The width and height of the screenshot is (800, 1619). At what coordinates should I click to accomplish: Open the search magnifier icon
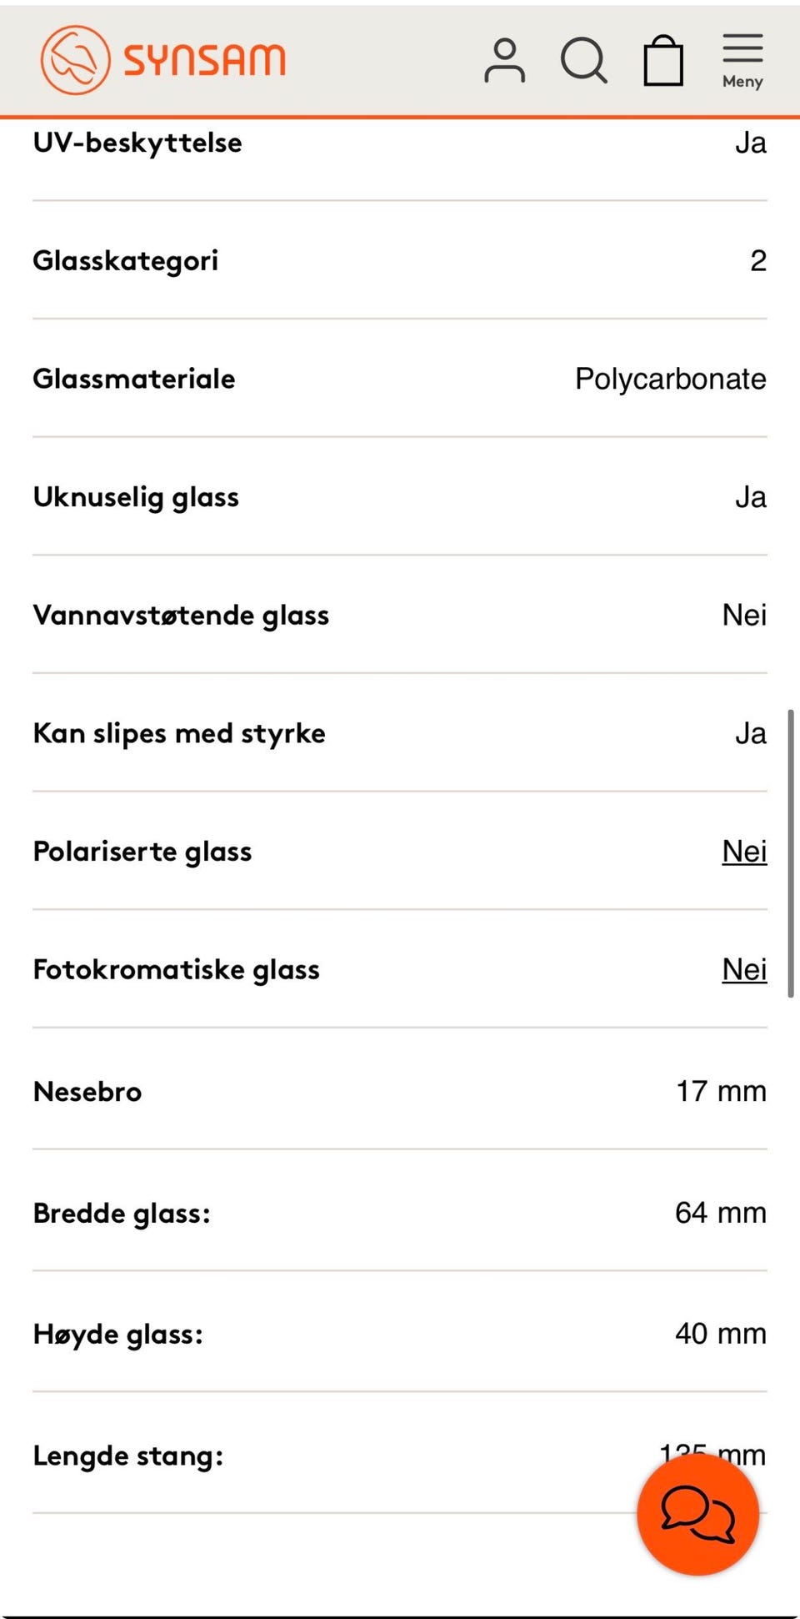point(584,60)
